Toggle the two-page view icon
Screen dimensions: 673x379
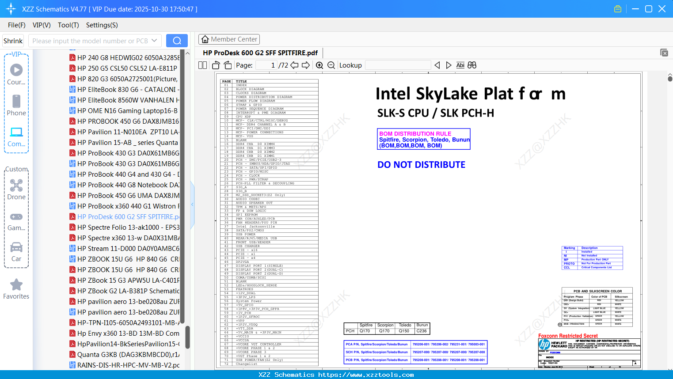pos(203,65)
